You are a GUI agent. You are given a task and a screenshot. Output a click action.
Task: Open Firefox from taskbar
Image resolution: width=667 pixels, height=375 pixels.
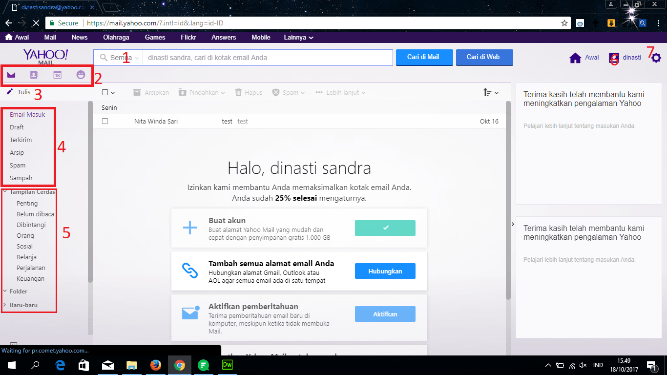pyautogui.click(x=156, y=365)
